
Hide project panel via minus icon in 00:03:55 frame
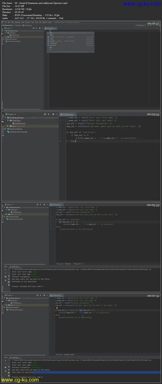click(57, 114)
